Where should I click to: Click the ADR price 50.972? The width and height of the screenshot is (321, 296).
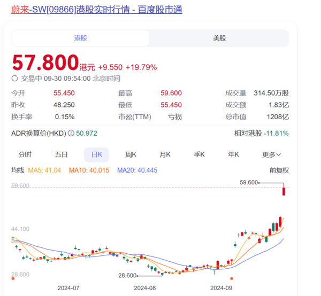tap(87, 133)
